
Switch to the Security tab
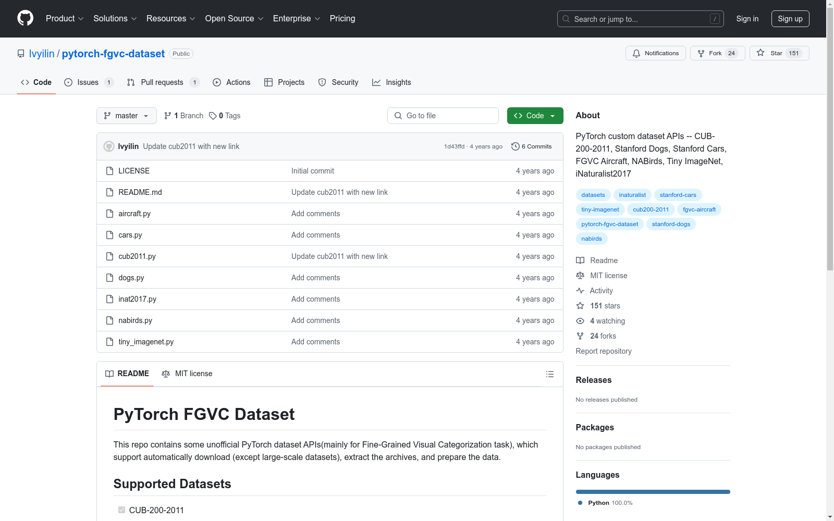click(338, 82)
